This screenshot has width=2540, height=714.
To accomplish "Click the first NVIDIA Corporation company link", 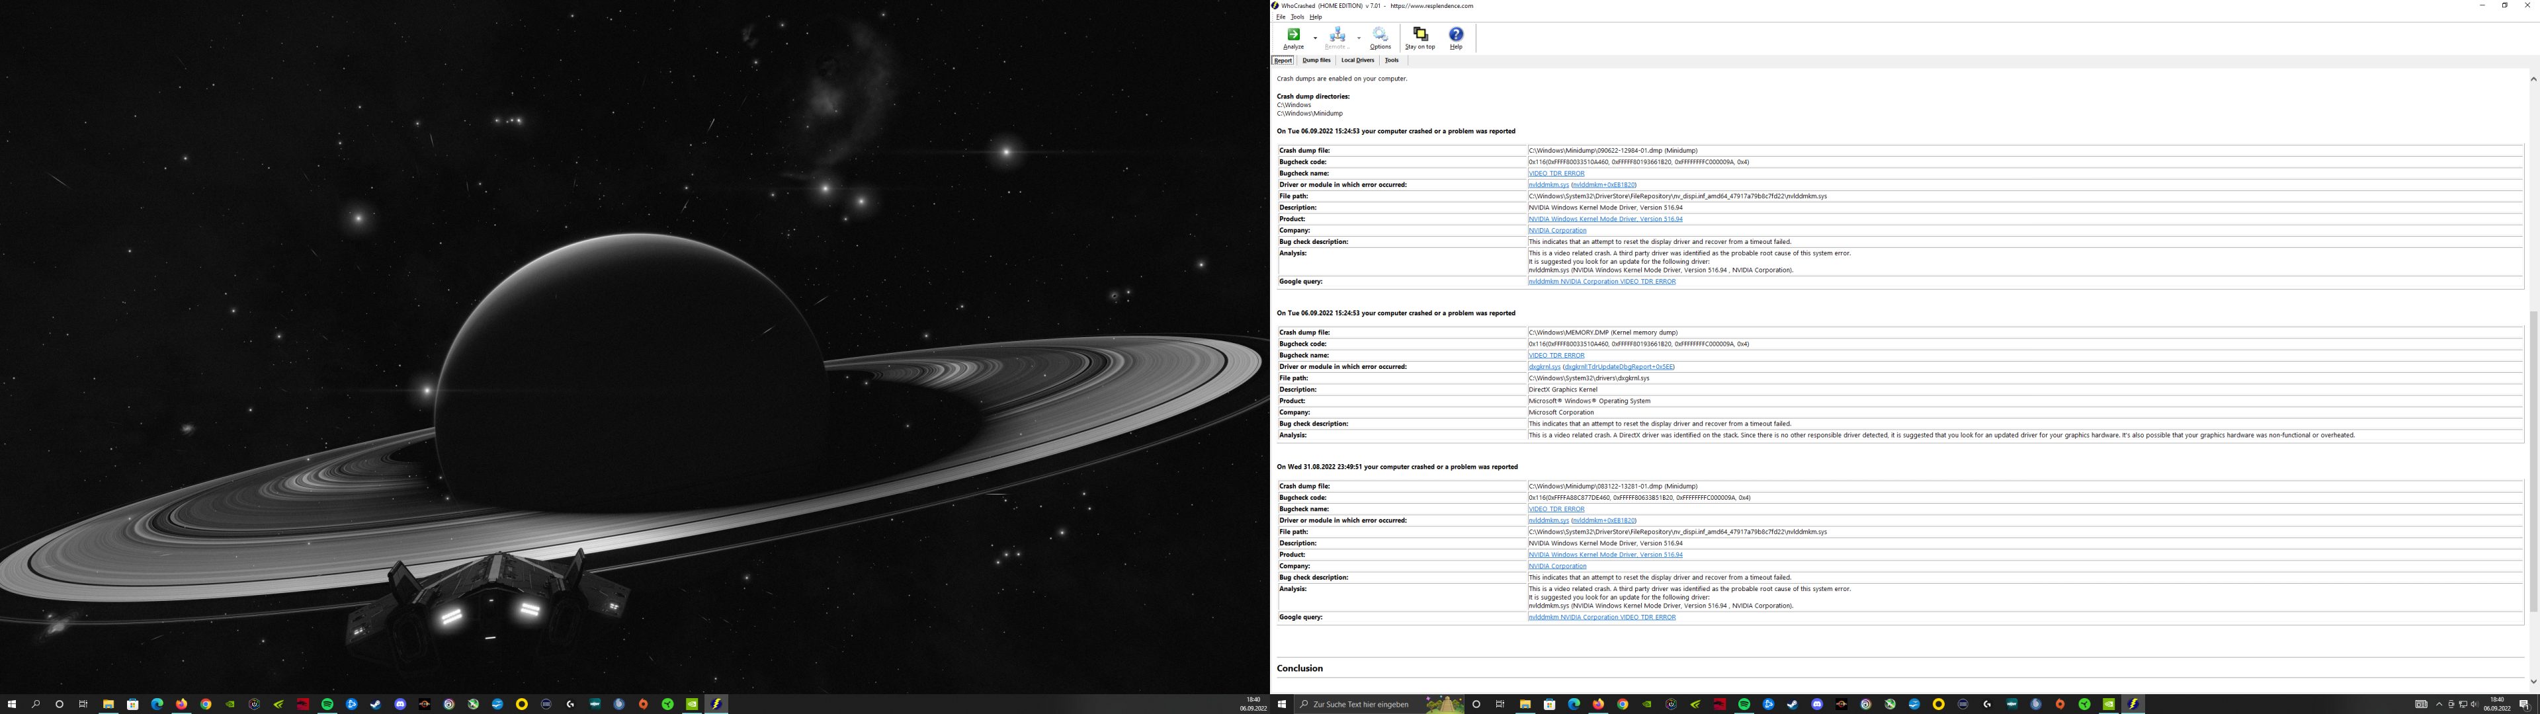I will click(1557, 231).
